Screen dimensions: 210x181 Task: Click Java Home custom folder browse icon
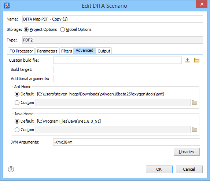[195, 130]
